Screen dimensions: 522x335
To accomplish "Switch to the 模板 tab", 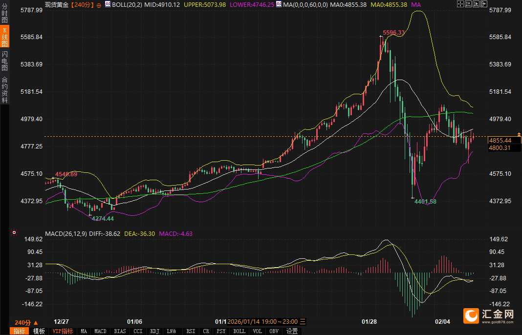I will [x=39, y=331].
